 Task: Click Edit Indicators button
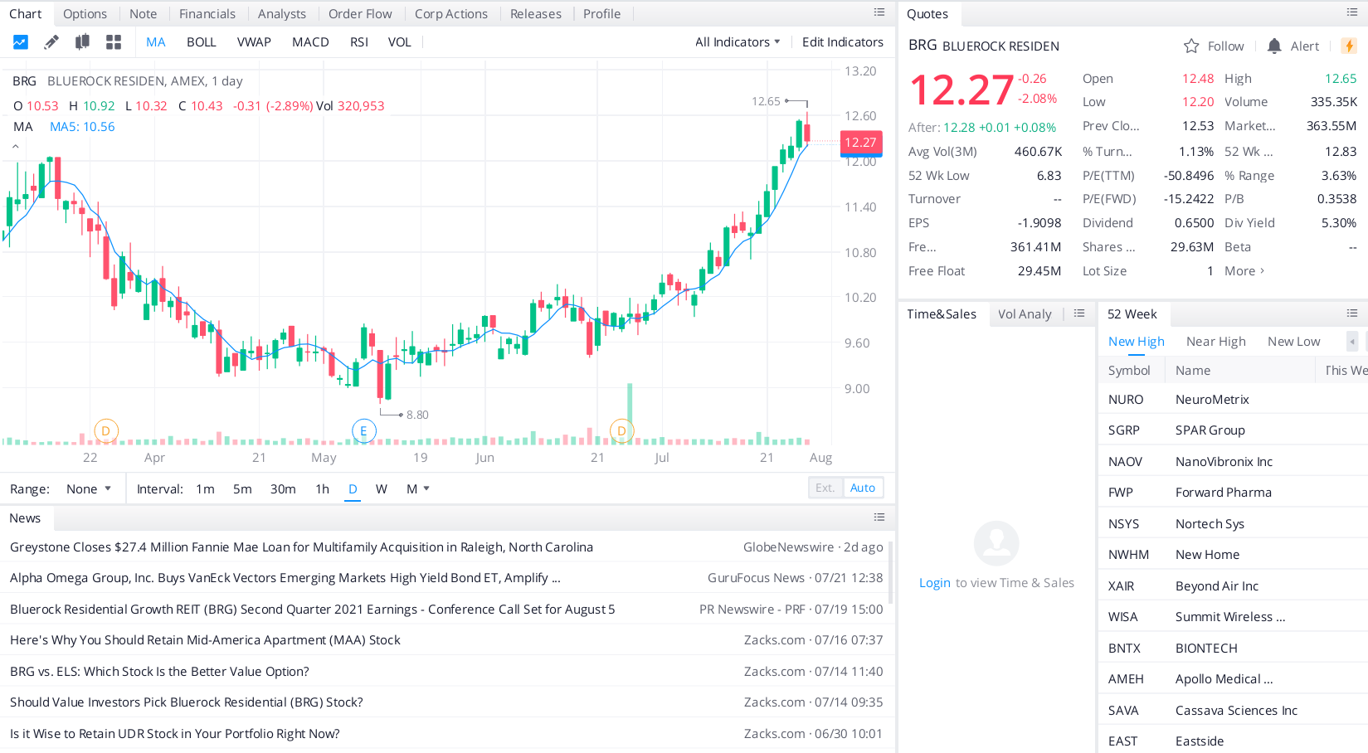(x=843, y=42)
